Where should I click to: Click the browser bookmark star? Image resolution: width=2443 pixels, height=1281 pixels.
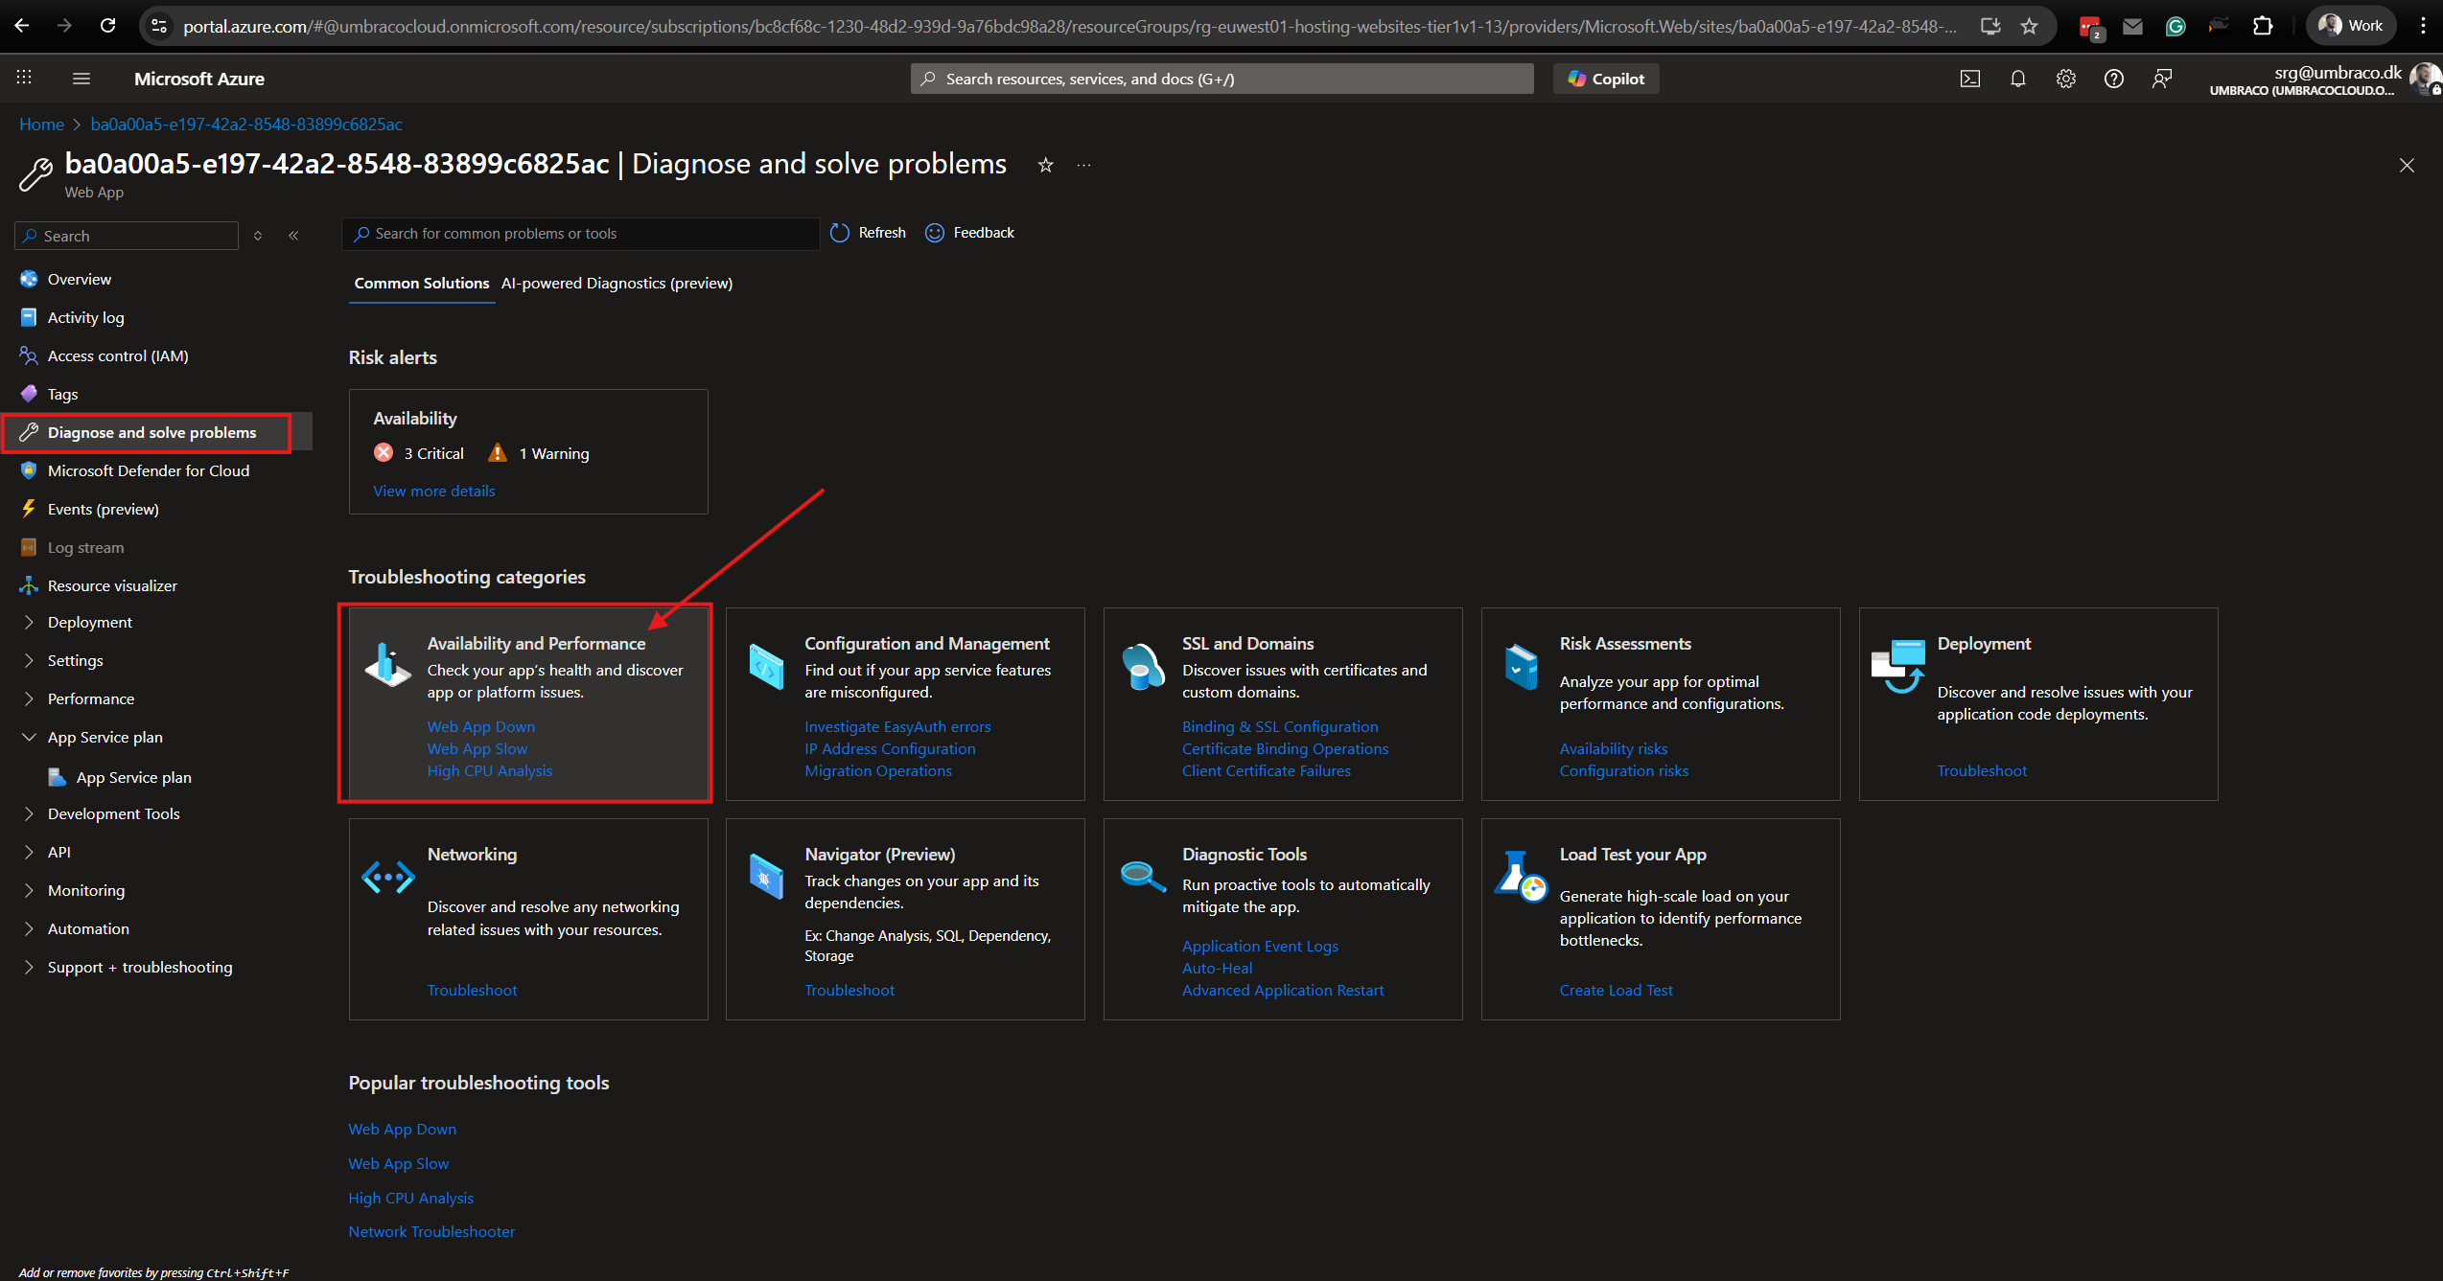(x=2029, y=26)
